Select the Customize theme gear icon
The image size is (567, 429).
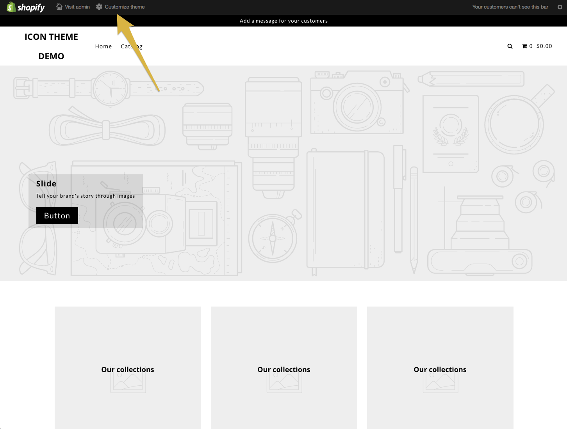[x=99, y=7]
